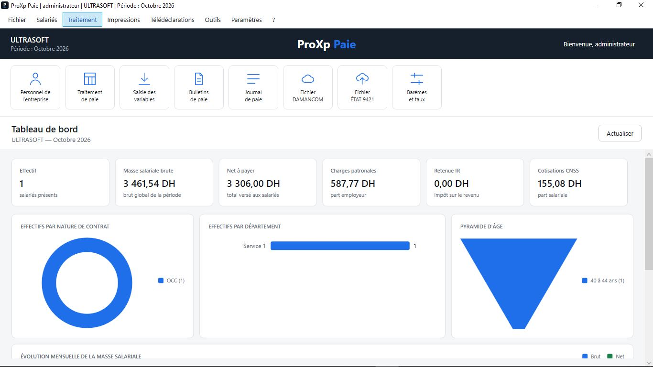Open the Journal de paie lines icon

point(253,79)
